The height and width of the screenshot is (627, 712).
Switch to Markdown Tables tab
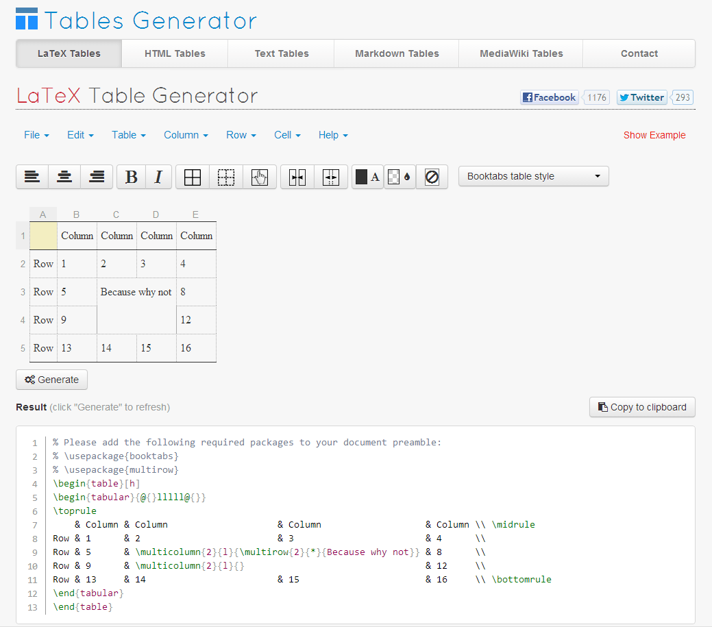pos(397,53)
